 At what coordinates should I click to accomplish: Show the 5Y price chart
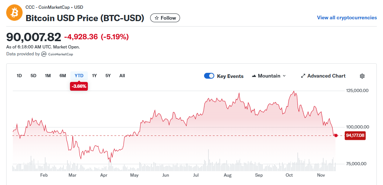coord(108,76)
